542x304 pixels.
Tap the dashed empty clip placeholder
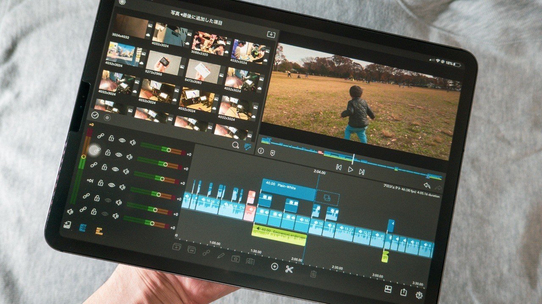pos(327,198)
